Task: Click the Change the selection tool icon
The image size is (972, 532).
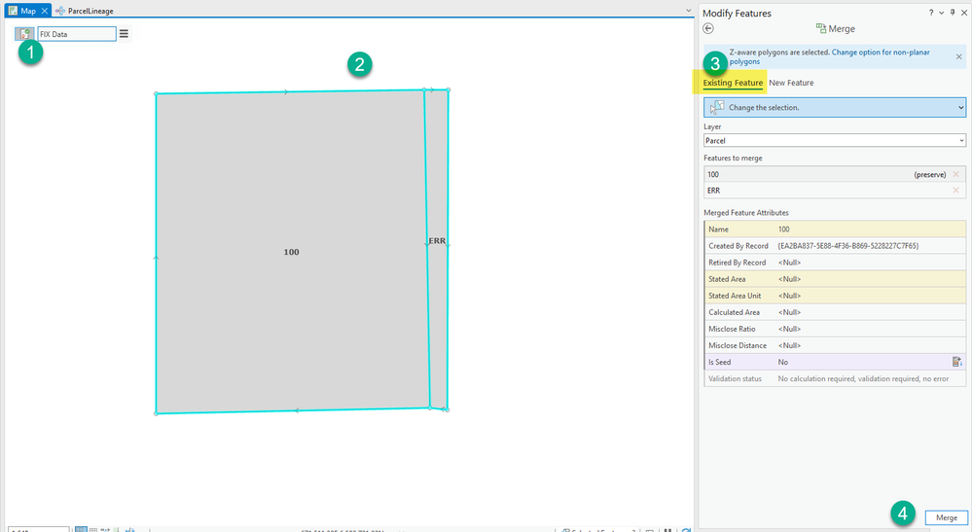Action: point(717,107)
